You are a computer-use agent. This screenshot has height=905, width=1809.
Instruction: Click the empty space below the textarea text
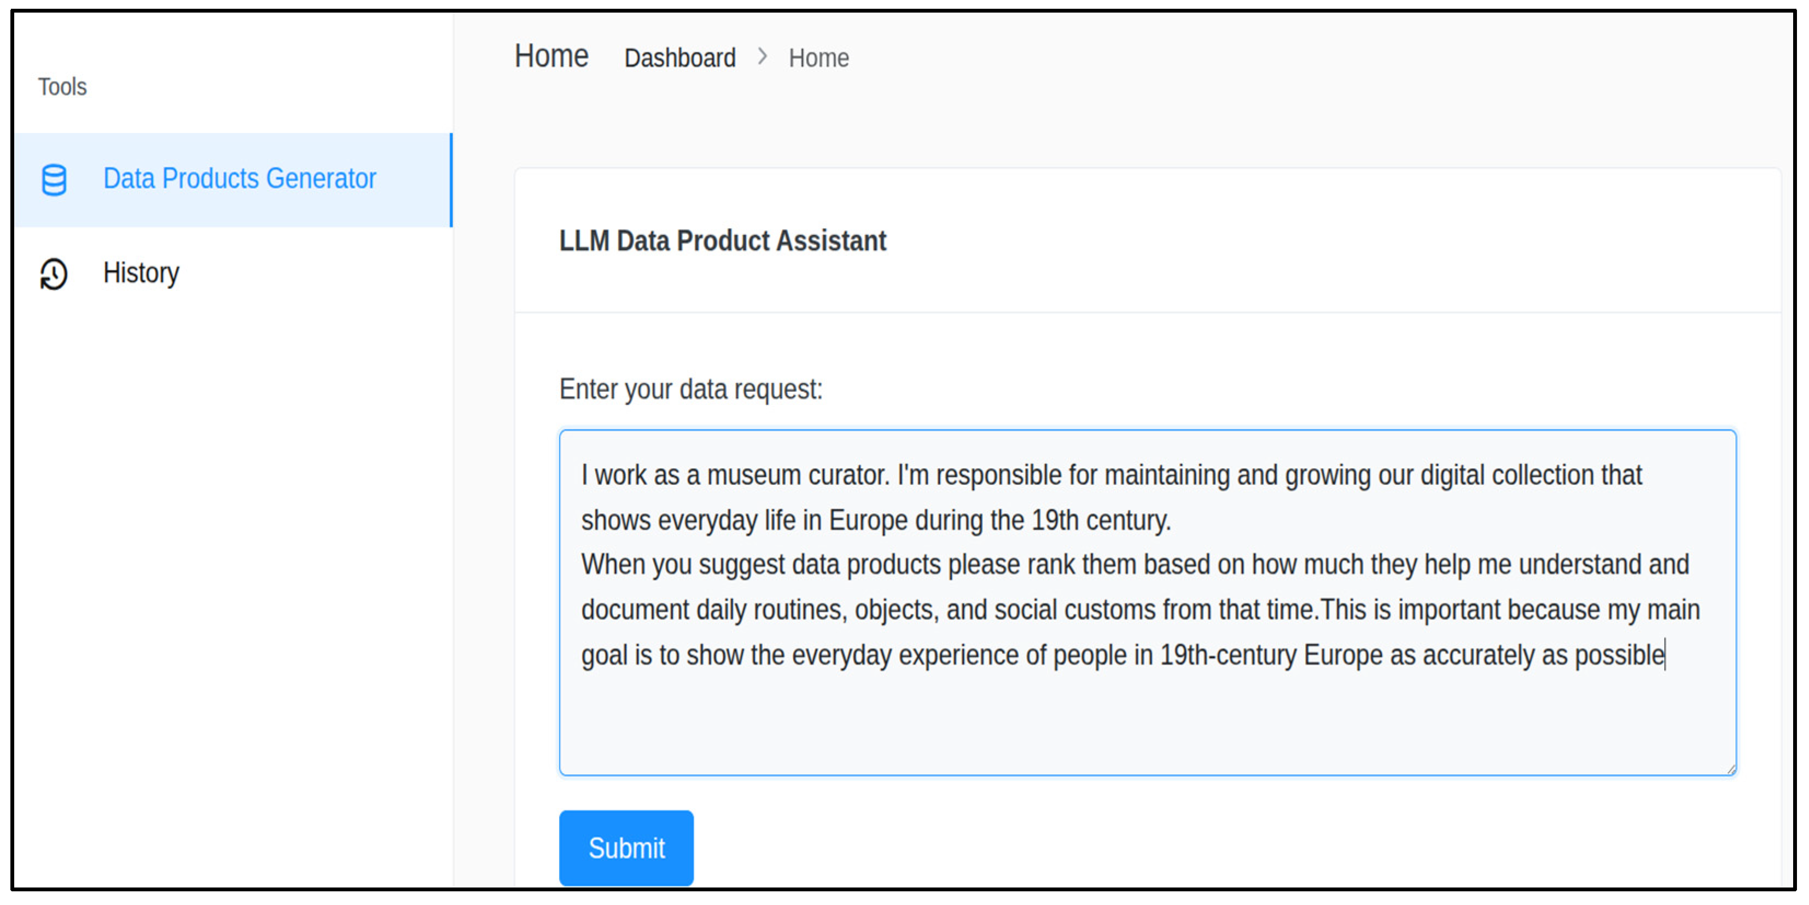click(1147, 724)
